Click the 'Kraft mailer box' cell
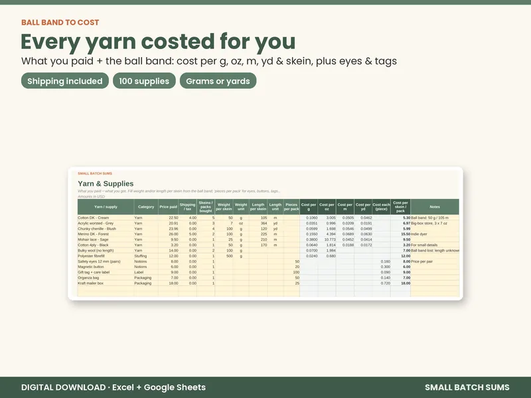Screen dimensions: 531x398 [106, 283]
